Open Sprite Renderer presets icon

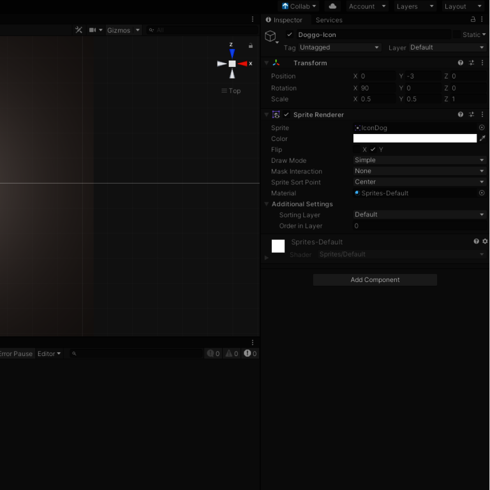(x=471, y=114)
